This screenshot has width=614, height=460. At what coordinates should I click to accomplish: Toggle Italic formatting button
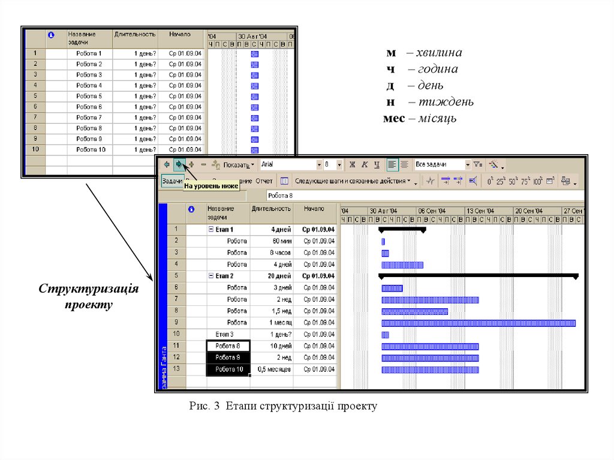click(x=365, y=164)
